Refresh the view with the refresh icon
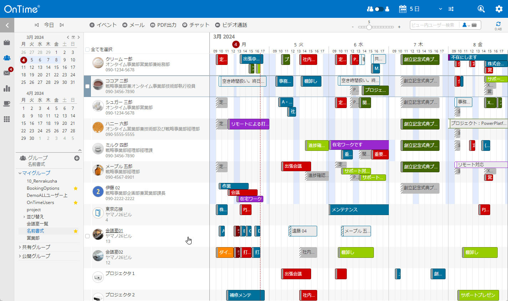The image size is (508, 301). tap(498, 22)
